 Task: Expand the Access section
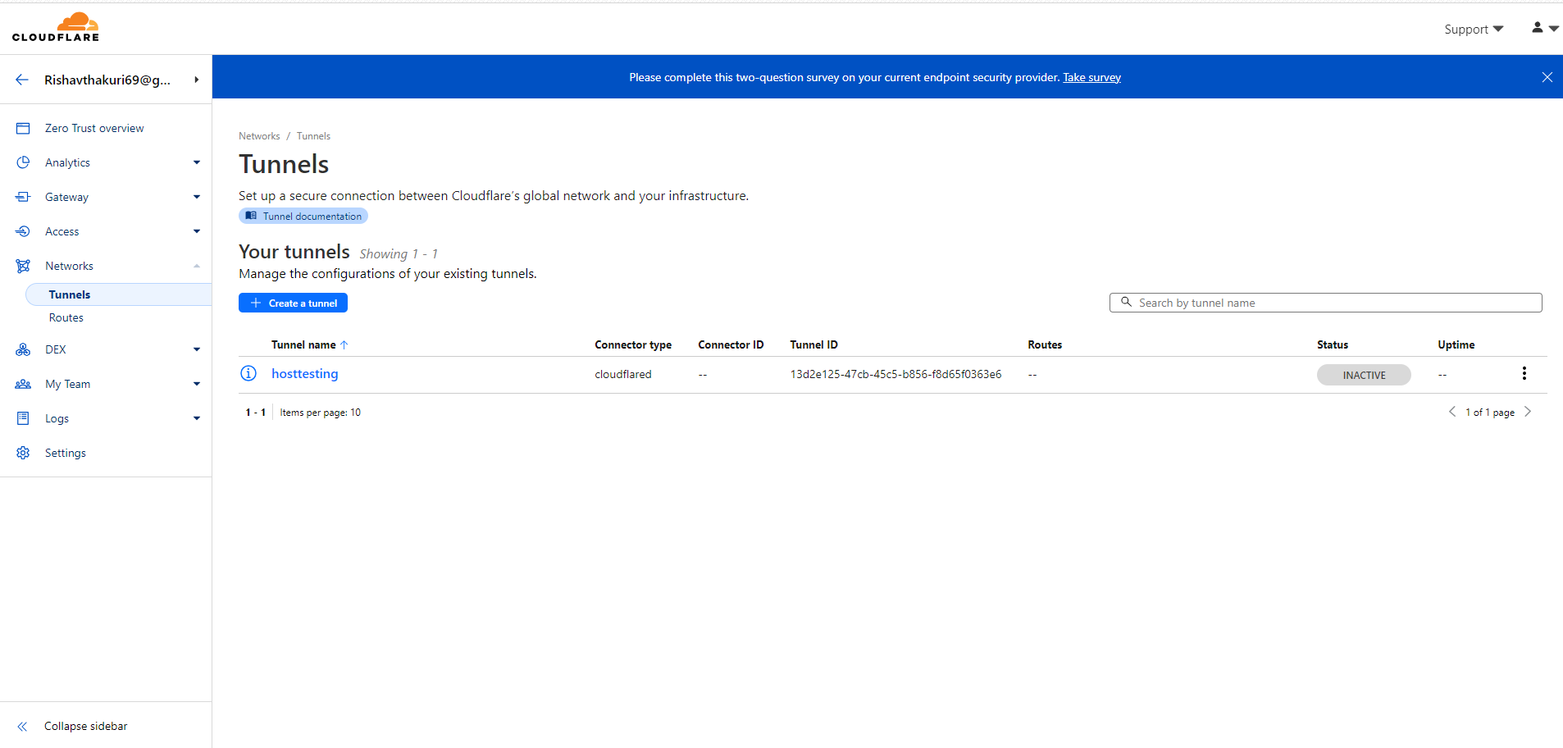tap(197, 231)
